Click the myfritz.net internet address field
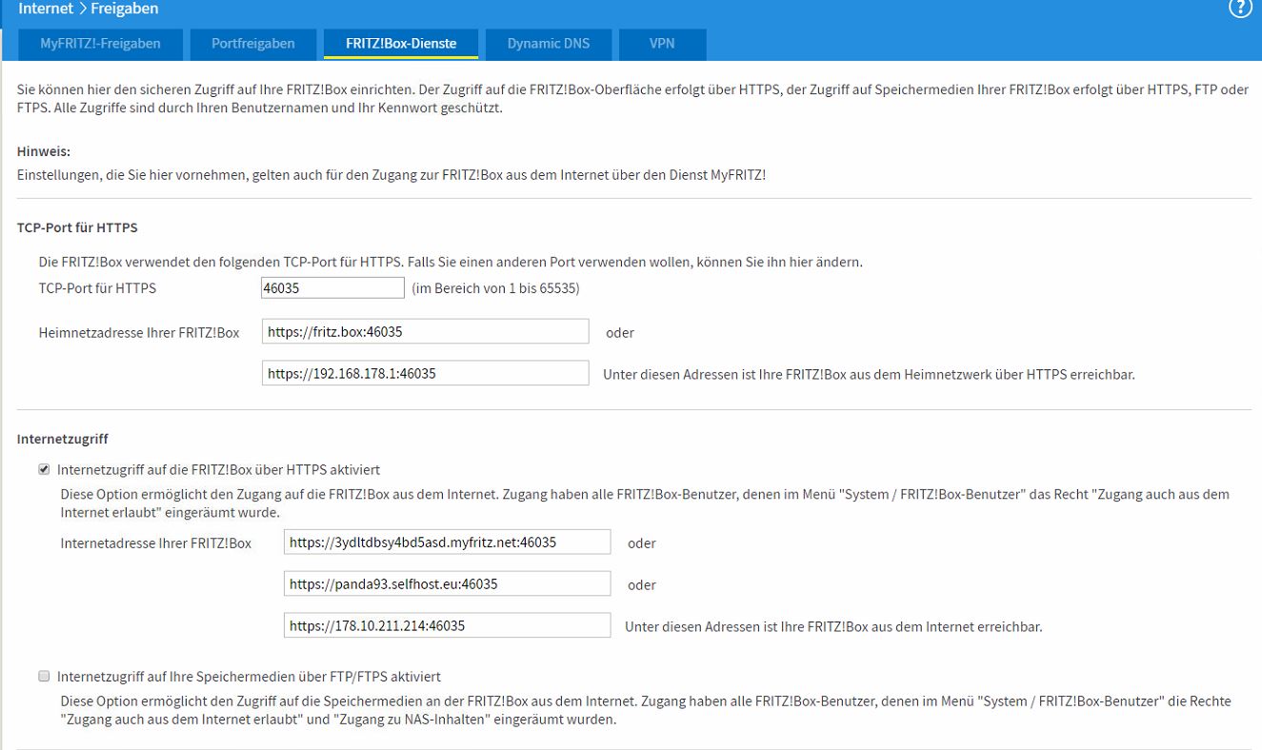Image resolution: width=1262 pixels, height=750 pixels. tap(447, 543)
